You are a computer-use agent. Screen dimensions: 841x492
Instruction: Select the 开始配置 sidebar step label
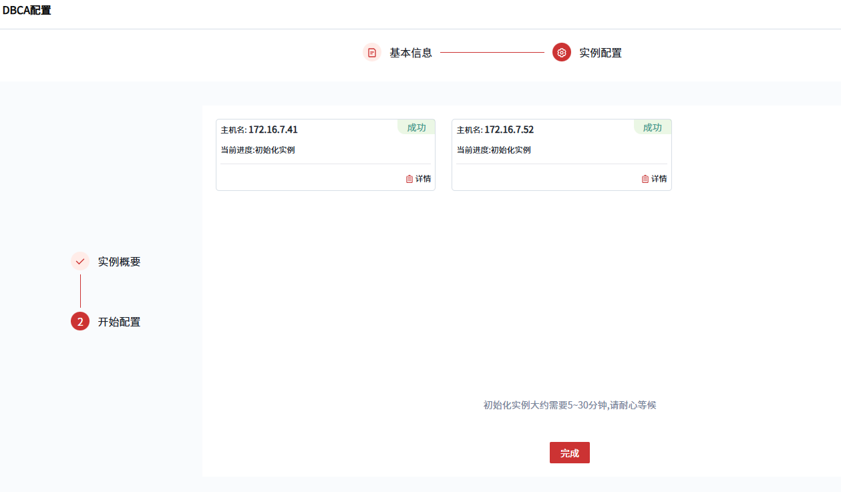(119, 322)
